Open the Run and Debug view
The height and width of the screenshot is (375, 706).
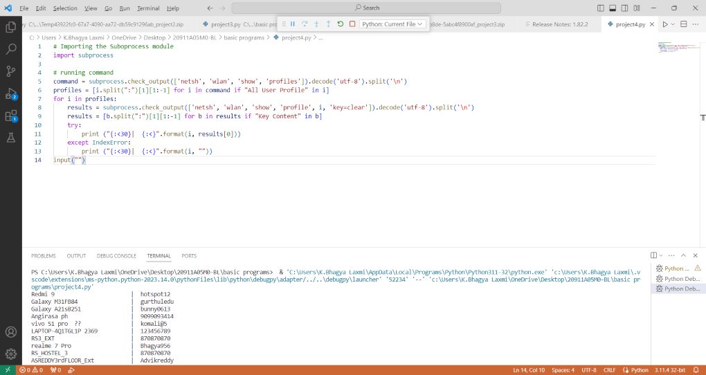coord(11,93)
